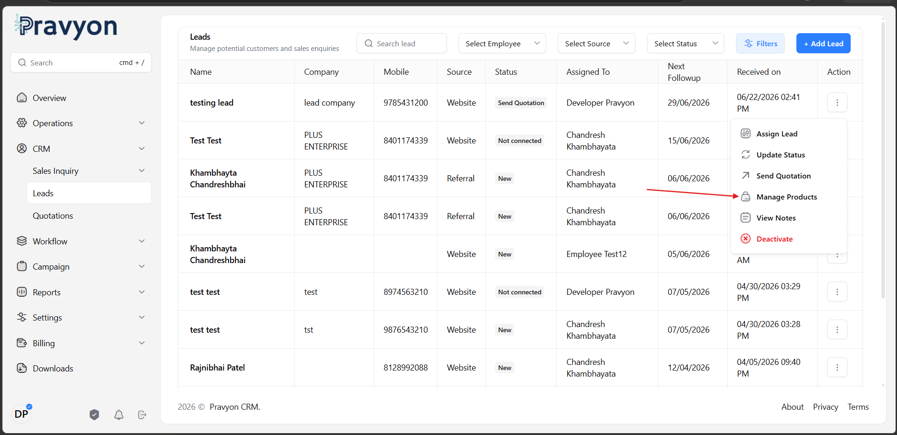Click the Send Quotation arrow icon
Screen dimensions: 897x435
coord(746,176)
